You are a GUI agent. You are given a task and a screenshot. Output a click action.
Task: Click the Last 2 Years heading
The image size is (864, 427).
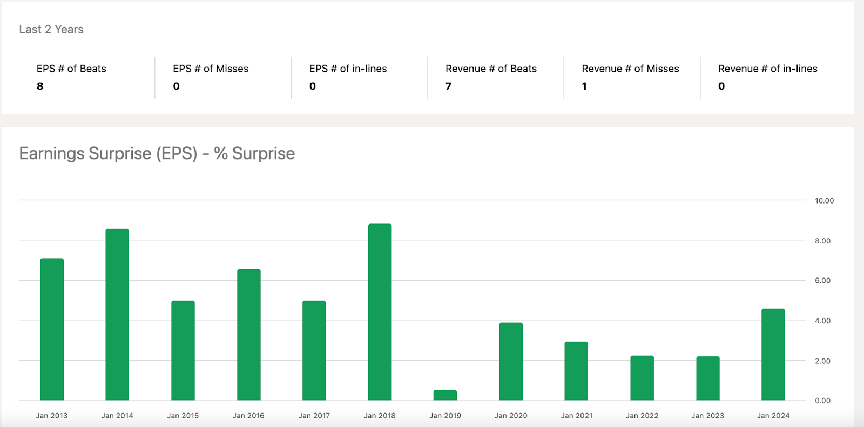coord(51,29)
